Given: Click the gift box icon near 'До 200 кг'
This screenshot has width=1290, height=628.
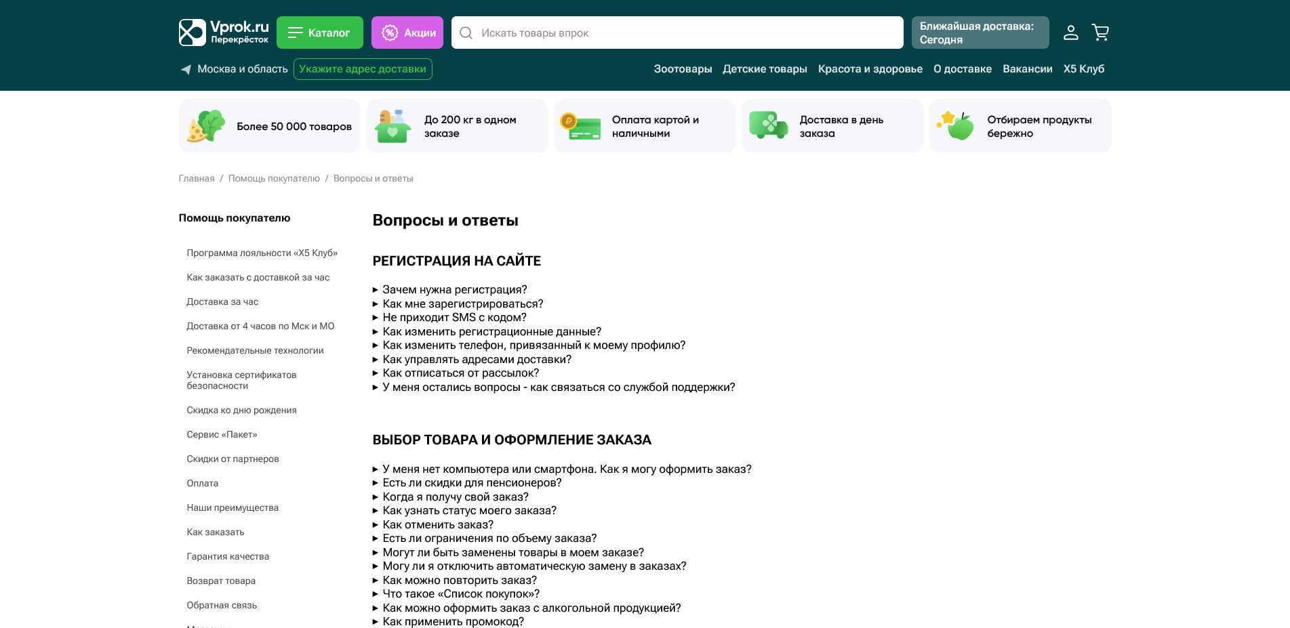Looking at the screenshot, I should (x=394, y=125).
